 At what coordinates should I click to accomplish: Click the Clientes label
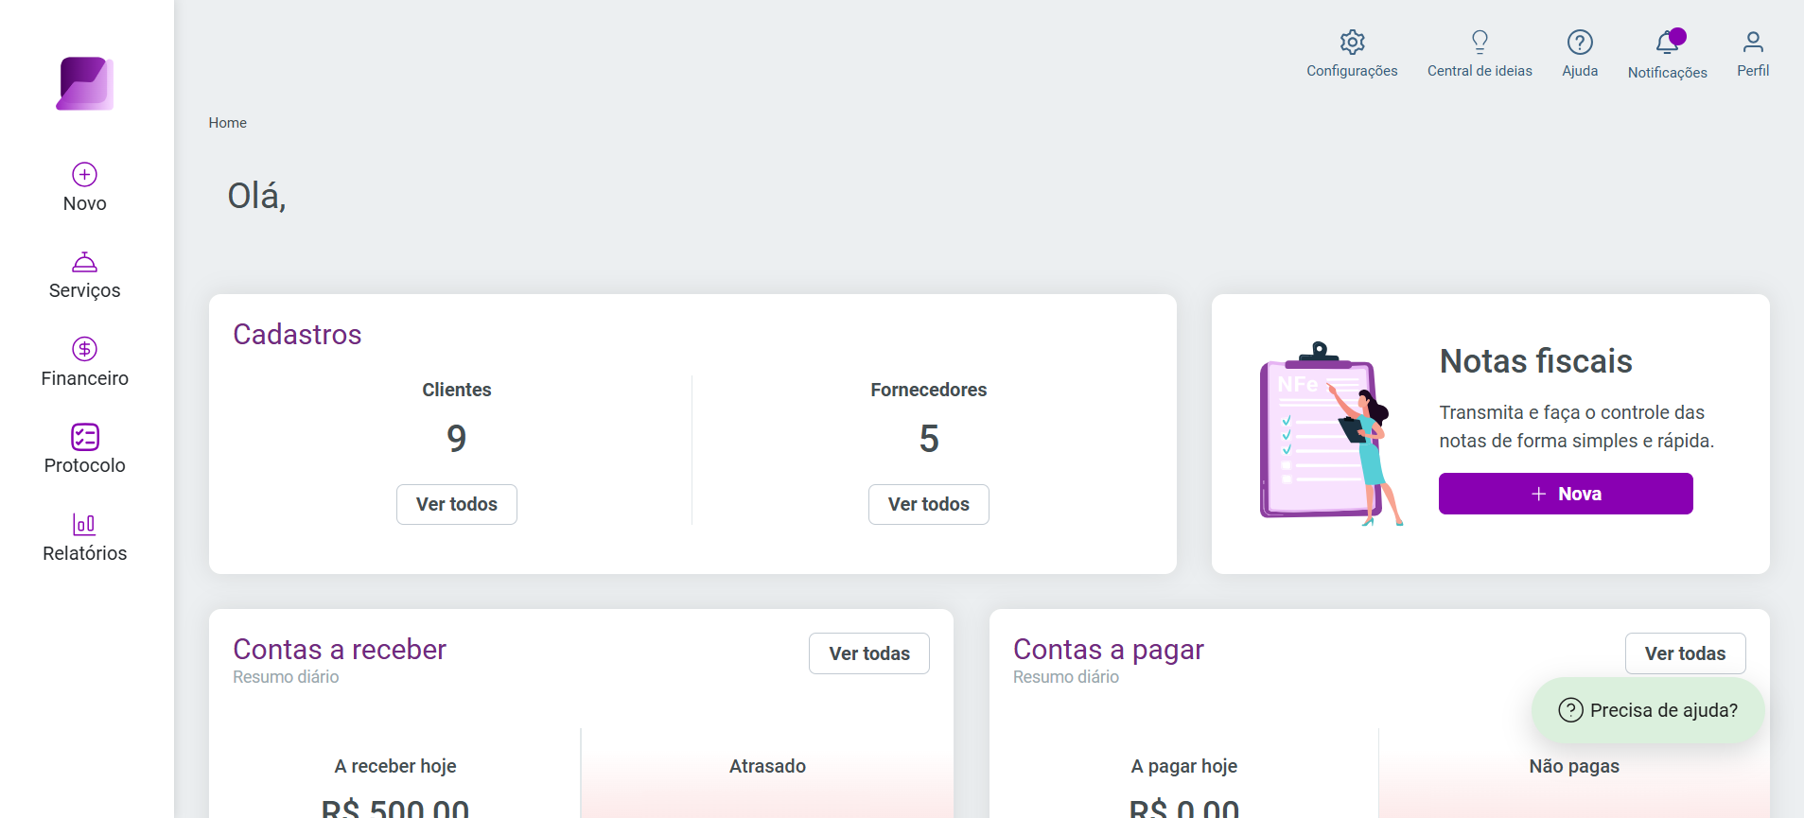coord(457,390)
